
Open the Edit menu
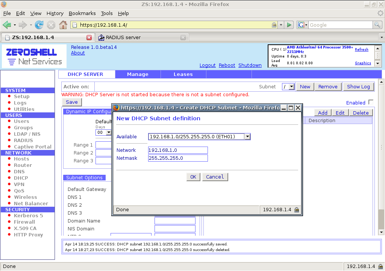[20, 14]
